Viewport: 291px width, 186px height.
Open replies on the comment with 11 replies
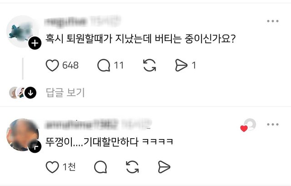point(104,65)
